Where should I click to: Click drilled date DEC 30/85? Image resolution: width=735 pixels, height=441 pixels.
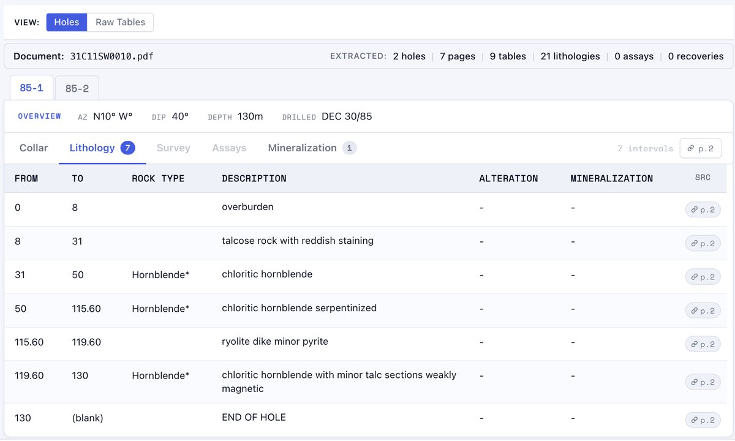pyautogui.click(x=347, y=116)
